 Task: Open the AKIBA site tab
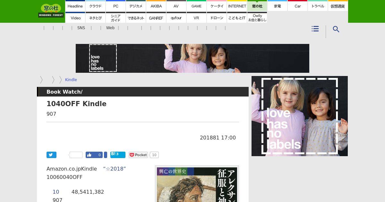[156, 6]
